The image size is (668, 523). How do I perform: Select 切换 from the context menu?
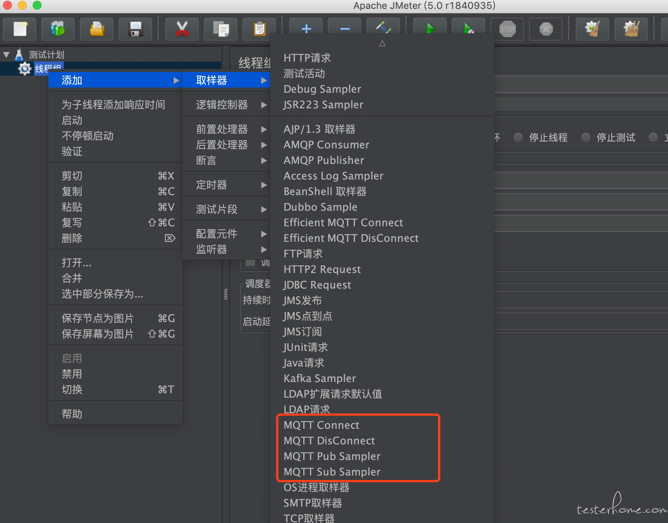pos(115,389)
